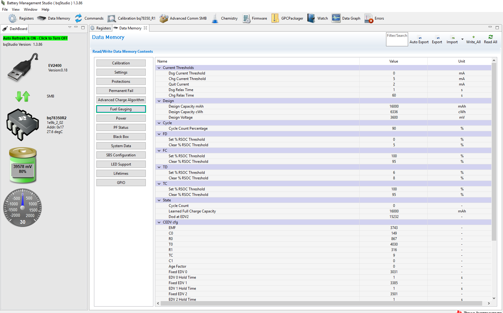Image resolution: width=503 pixels, height=313 pixels.
Task: Click the Write_All icon
Action: click(x=474, y=37)
